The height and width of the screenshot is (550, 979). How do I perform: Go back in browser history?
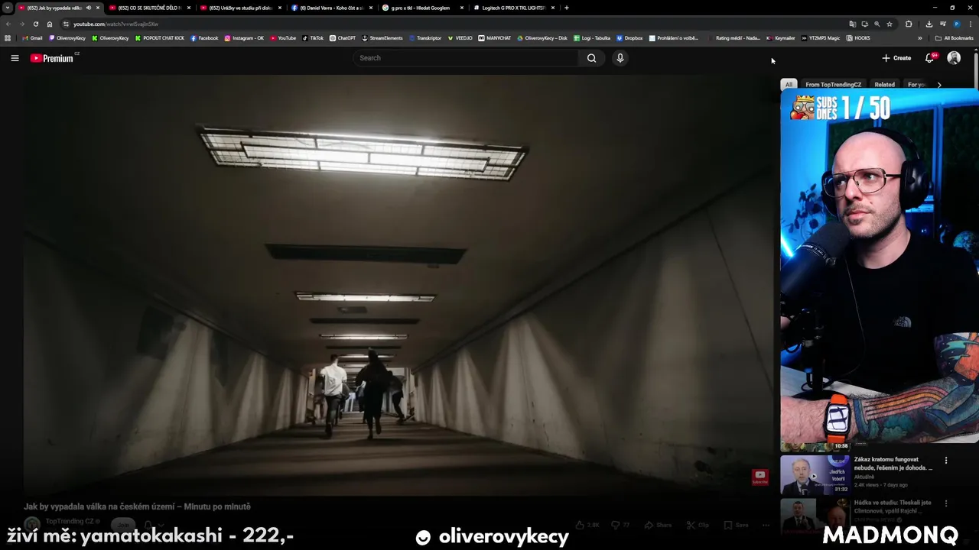tap(8, 24)
